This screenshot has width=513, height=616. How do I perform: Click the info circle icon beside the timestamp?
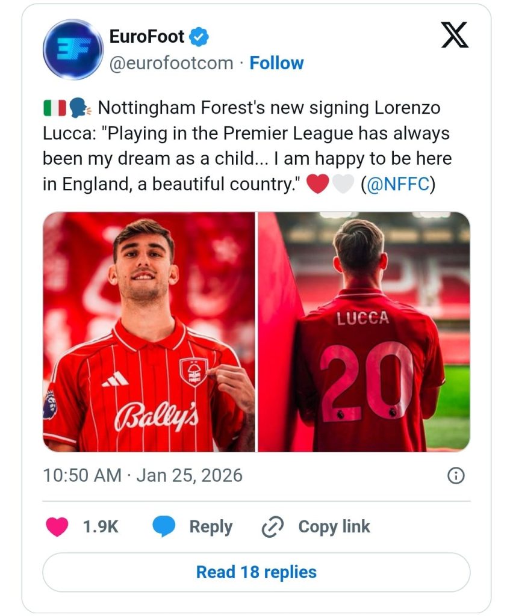[x=456, y=476]
